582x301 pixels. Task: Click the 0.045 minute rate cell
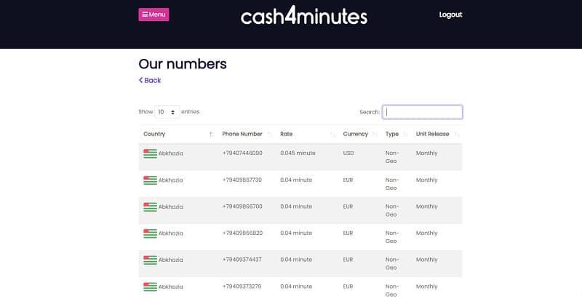point(298,153)
